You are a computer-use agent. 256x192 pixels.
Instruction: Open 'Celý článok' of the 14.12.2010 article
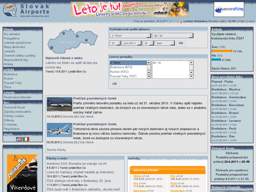point(86,117)
